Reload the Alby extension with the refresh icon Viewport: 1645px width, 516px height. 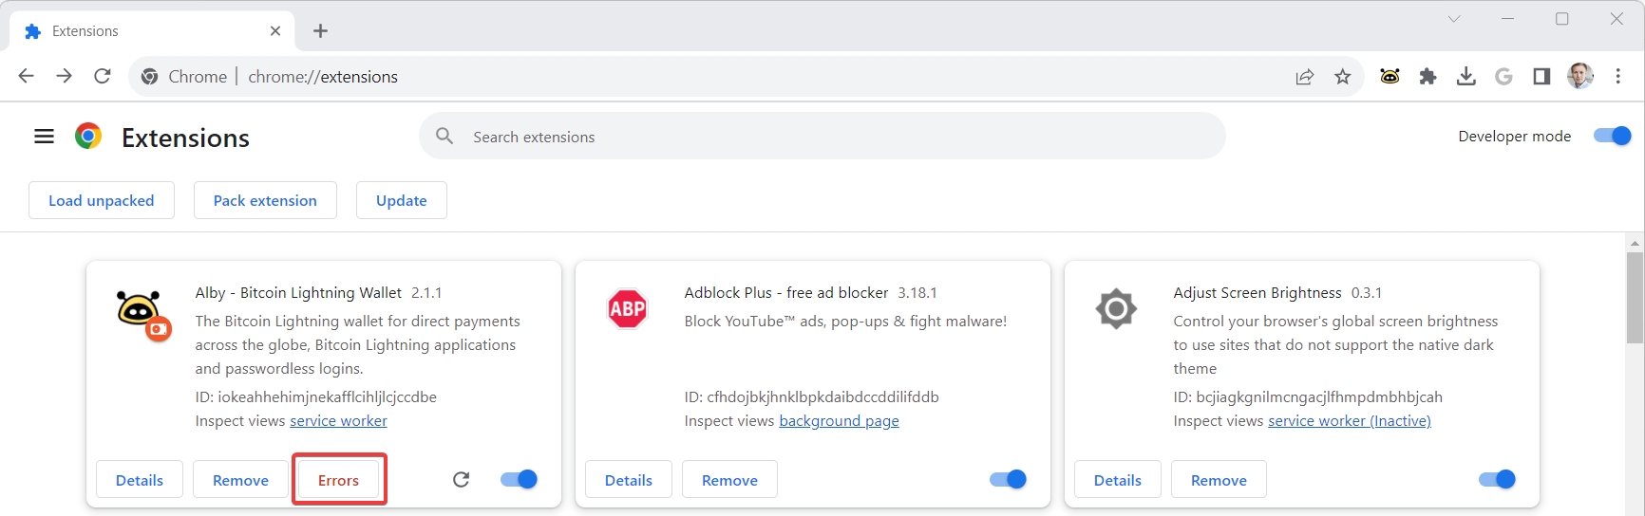pyautogui.click(x=461, y=480)
